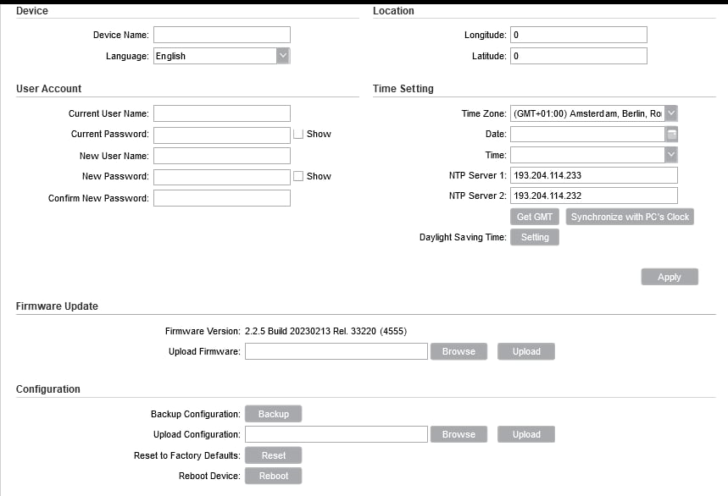Screen dimensions: 728x496
Task: Click the Upload Configuration path field
Action: (x=336, y=434)
